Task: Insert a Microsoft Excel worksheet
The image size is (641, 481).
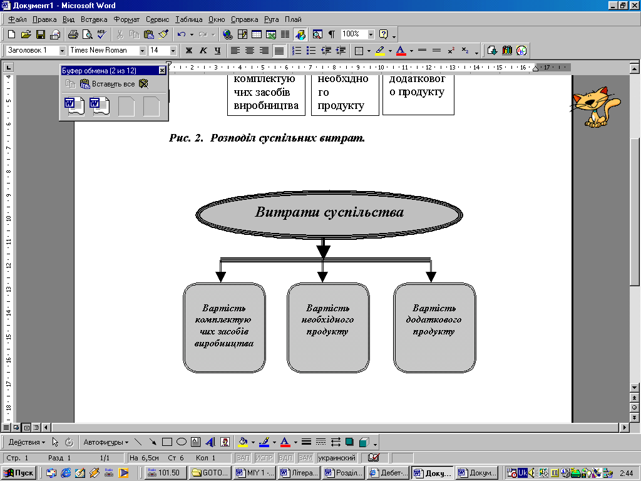Action: (271, 34)
